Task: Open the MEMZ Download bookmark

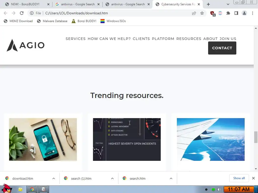Action: click(18, 21)
